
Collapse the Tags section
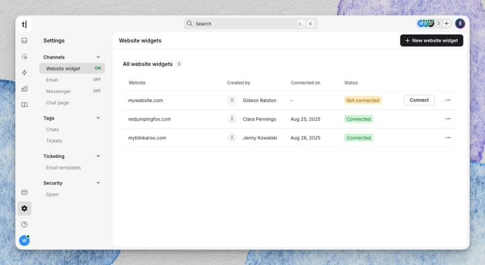pyautogui.click(x=98, y=118)
